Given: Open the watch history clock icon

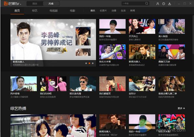Looking at the screenshot, I should (x=164, y=4).
